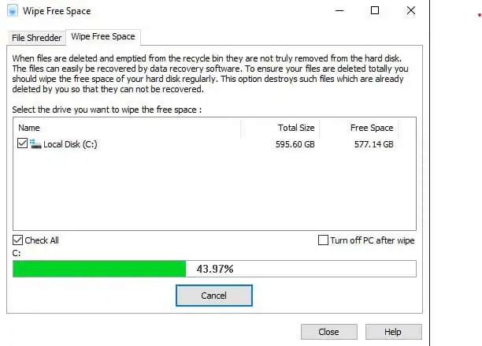This screenshot has height=346, width=482.
Task: Open Help
Action: [394, 332]
